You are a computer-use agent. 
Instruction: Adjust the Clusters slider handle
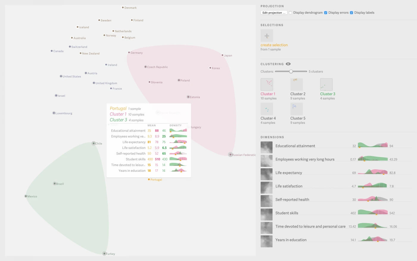291,71
